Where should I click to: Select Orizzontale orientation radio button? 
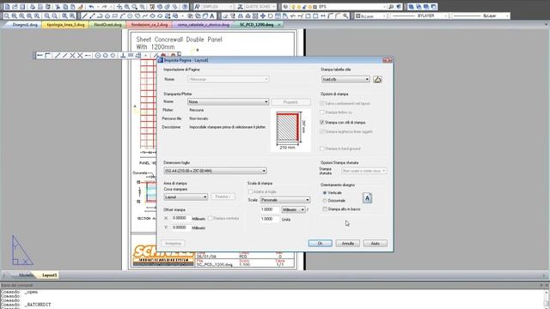click(325, 201)
